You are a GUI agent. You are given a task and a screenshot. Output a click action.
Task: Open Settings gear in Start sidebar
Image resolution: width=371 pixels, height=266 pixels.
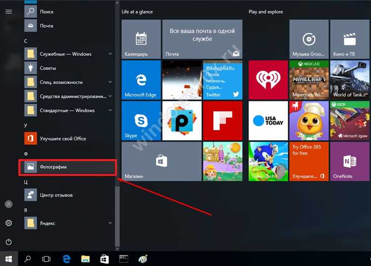pyautogui.click(x=9, y=222)
